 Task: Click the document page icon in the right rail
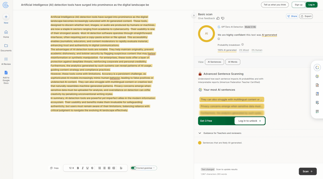(317, 94)
